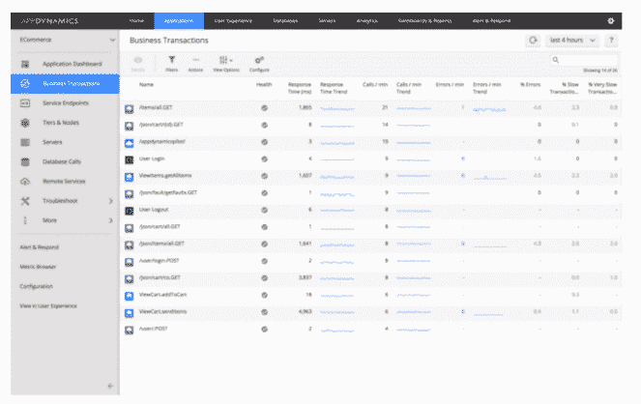
Task: Click the User Logout row icon
Action: (130, 211)
